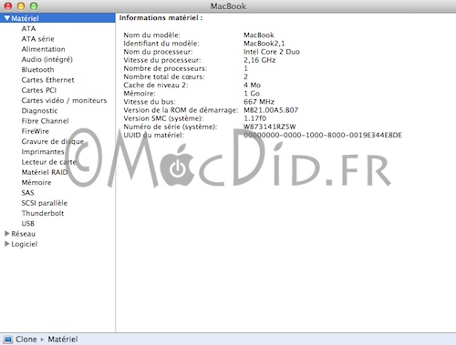Viewport: 456px width, 345px height.
Task: Select SCSI parallèle in the sidebar
Action: pyautogui.click(x=45, y=203)
